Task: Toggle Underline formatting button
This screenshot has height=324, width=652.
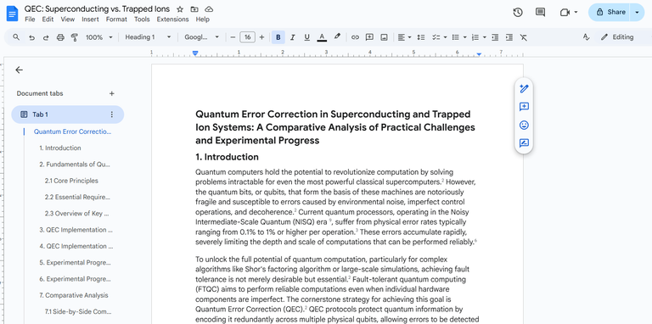Action: pyautogui.click(x=306, y=37)
